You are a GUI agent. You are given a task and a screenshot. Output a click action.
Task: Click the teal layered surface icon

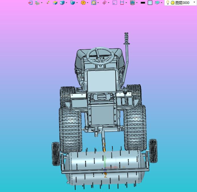click(157, 3)
